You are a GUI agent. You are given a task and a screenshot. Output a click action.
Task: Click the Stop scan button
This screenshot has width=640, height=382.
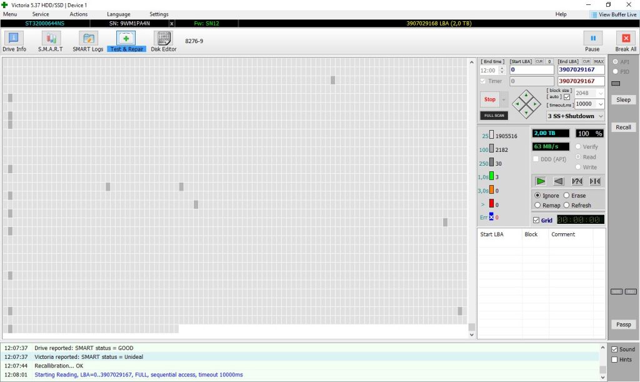coord(490,99)
